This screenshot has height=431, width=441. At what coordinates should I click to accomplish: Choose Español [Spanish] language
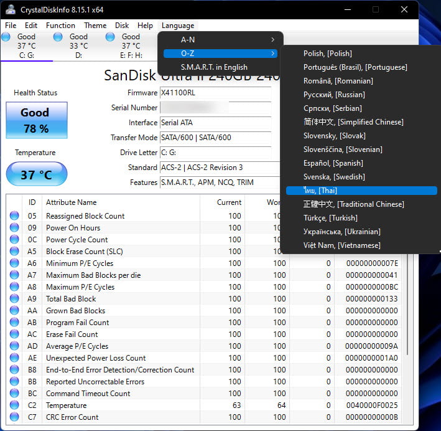click(x=361, y=163)
